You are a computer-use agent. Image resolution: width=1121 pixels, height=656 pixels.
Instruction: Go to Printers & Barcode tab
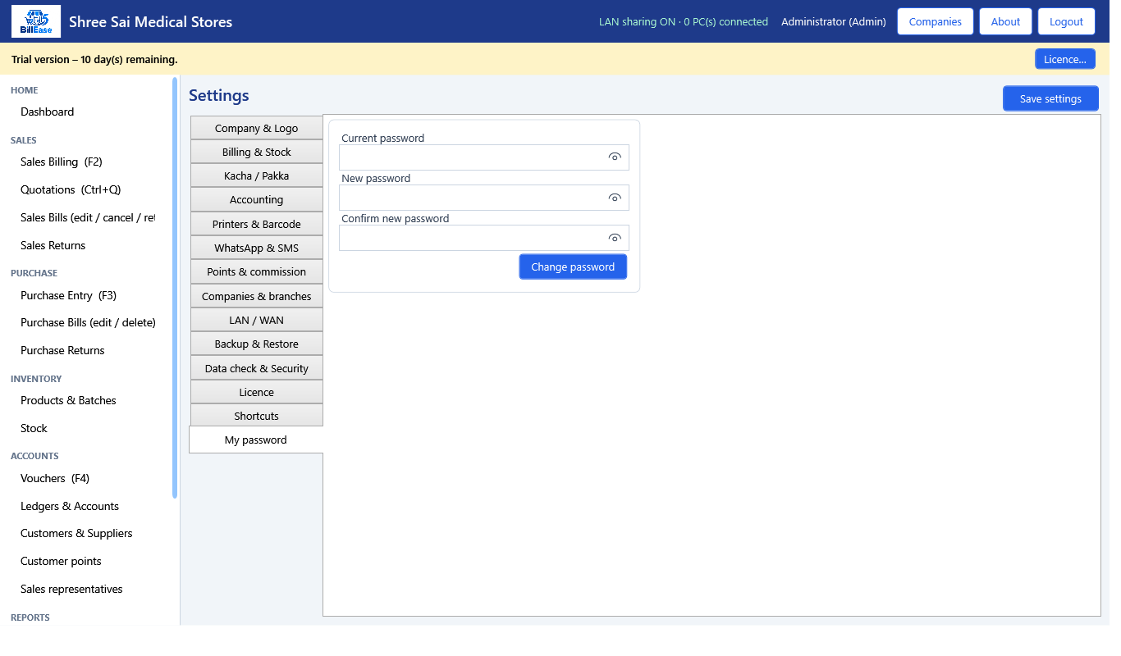point(257,225)
